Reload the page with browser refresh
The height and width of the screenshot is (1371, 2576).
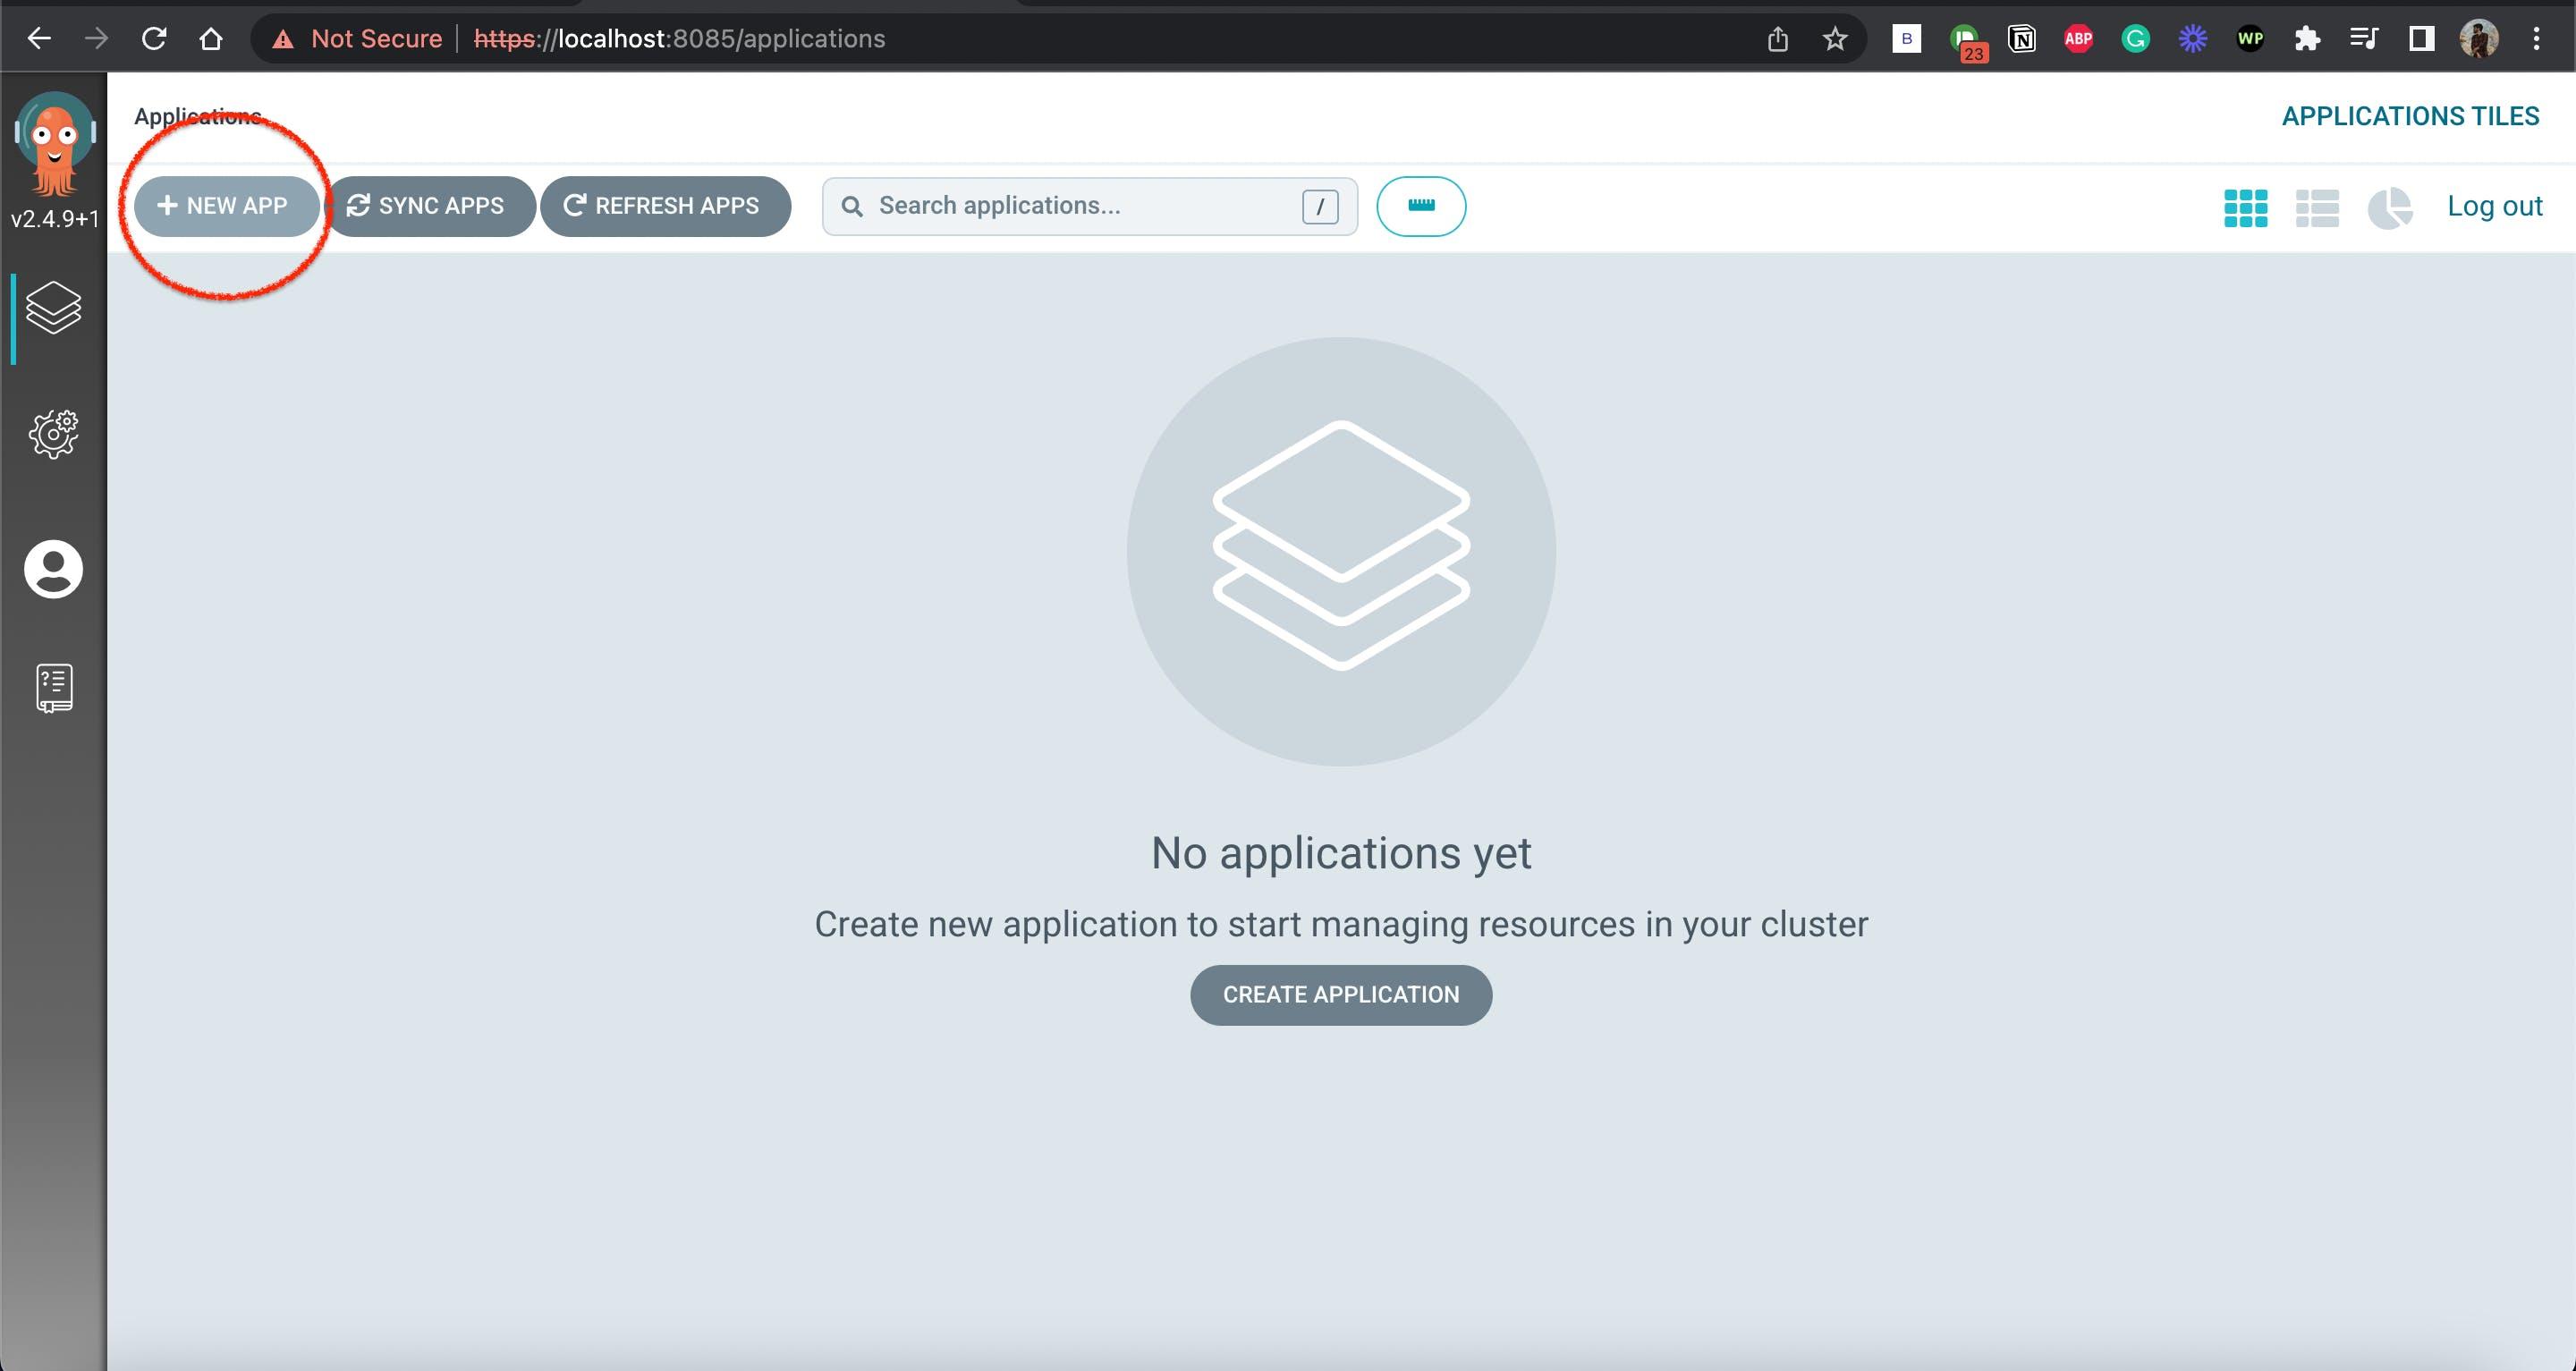point(154,39)
